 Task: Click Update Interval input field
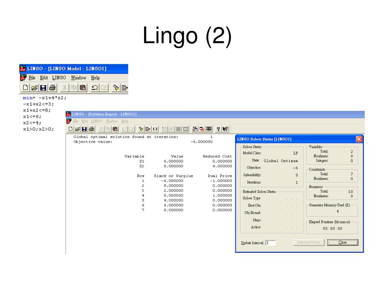271,243
